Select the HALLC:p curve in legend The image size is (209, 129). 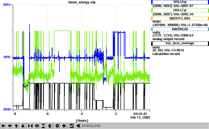180,10
